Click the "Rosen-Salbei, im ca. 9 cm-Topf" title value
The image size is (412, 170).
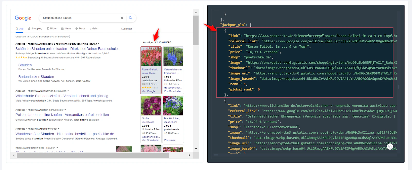(x=278, y=46)
